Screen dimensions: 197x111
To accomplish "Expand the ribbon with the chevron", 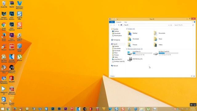I will coord(192,22).
